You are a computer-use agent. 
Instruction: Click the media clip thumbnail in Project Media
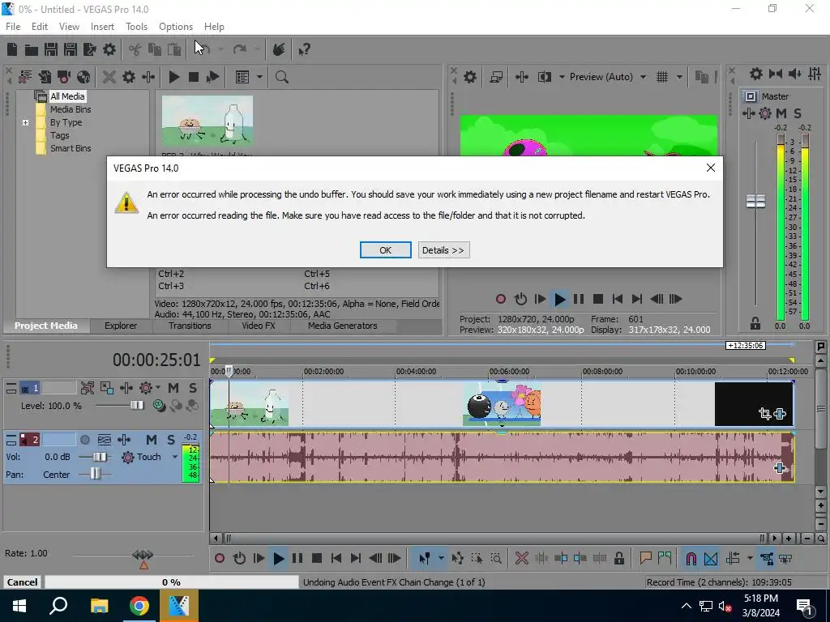(x=207, y=121)
